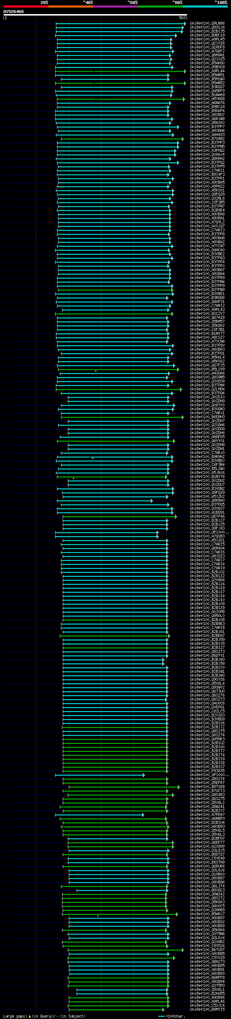Select the UniRef100_B1NA69 label

(207, 95)
